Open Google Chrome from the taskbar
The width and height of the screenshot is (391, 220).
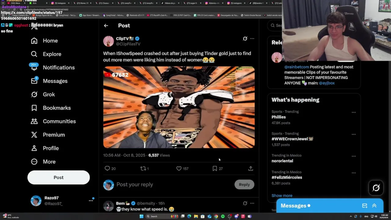pyautogui.click(x=216, y=216)
